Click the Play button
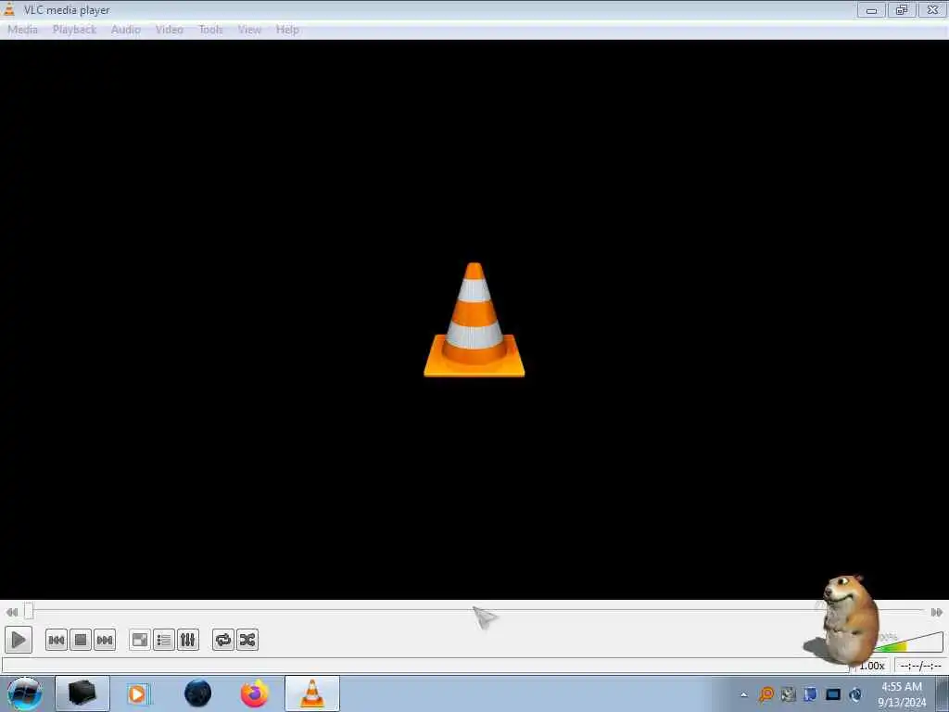The width and height of the screenshot is (949, 712). pos(19,640)
